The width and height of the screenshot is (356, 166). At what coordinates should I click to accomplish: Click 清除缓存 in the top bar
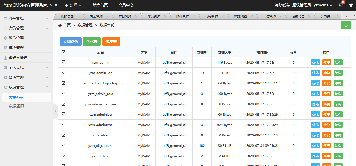click(x=282, y=5)
